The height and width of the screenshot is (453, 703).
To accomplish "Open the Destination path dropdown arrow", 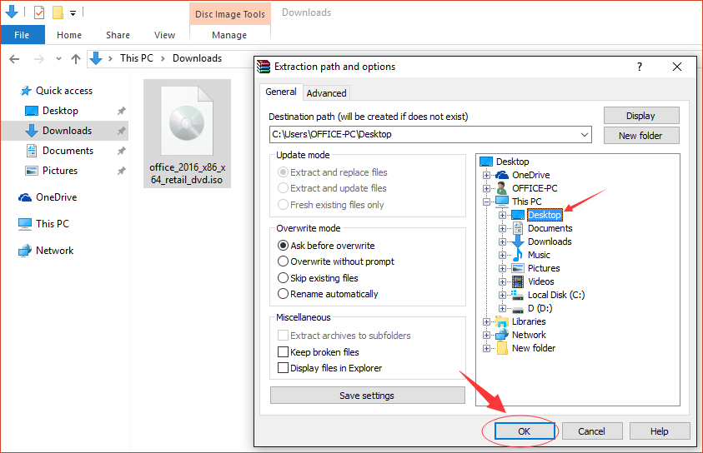I will point(585,134).
